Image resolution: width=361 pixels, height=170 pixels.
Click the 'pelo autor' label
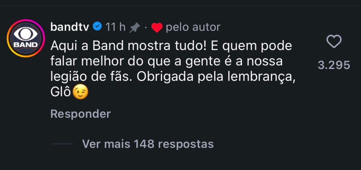pyautogui.click(x=193, y=27)
